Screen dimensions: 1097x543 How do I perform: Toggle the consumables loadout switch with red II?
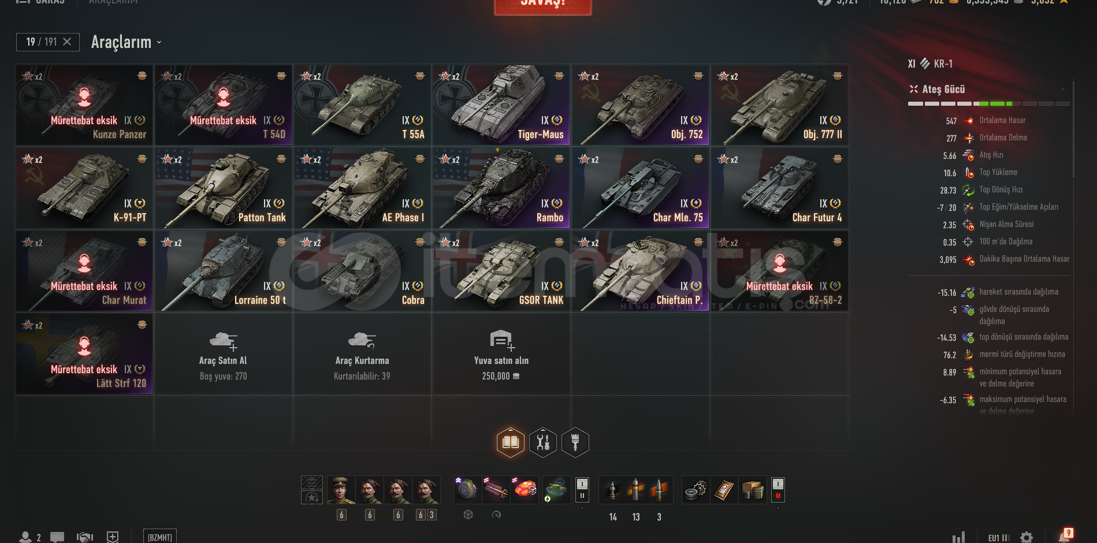[778, 490]
